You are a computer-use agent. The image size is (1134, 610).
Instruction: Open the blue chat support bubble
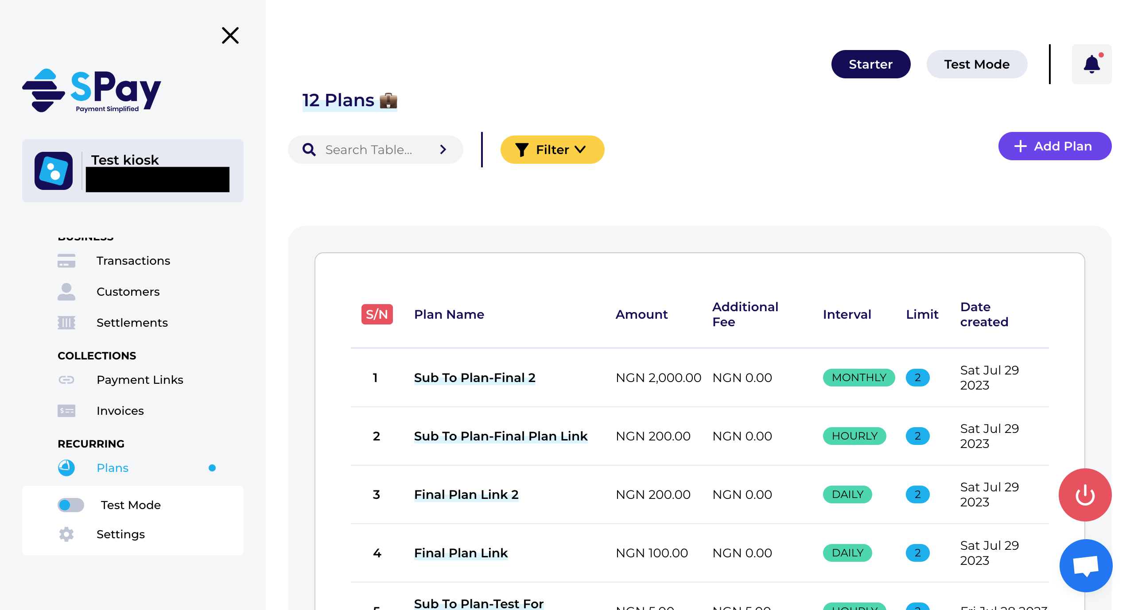click(x=1086, y=565)
